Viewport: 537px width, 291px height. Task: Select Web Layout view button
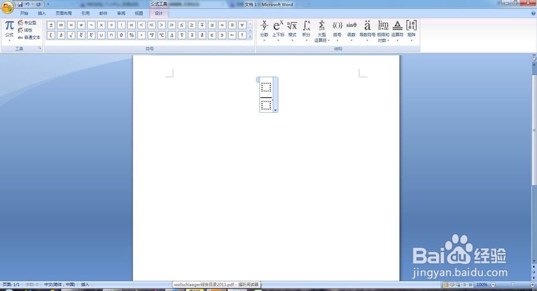click(x=458, y=285)
